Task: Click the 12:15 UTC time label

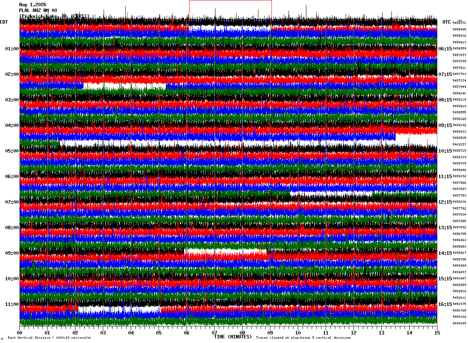Action: (445, 202)
